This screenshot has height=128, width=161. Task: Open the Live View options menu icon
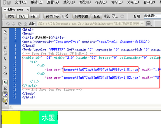click(149, 24)
